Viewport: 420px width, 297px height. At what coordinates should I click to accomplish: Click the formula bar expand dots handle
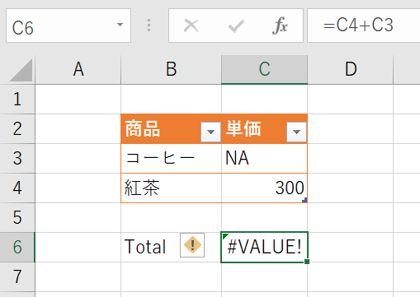[x=149, y=26]
